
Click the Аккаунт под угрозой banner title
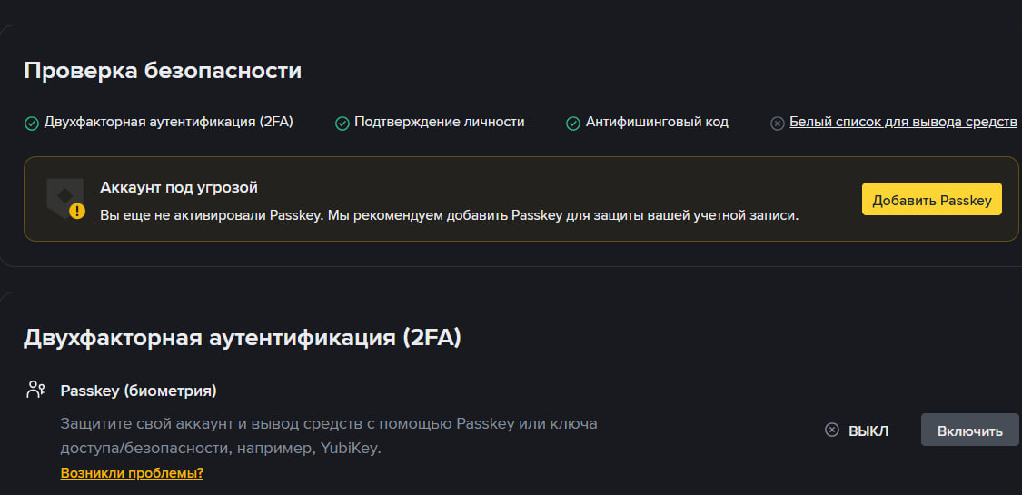click(179, 188)
